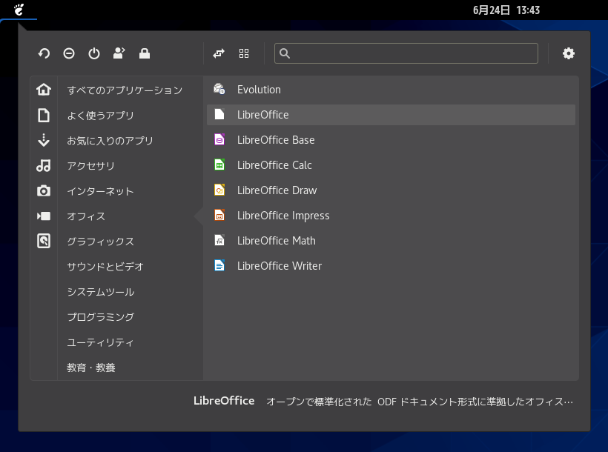The height and width of the screenshot is (452, 608).
Task: Launch Evolution mail icon
Action: [x=219, y=89]
